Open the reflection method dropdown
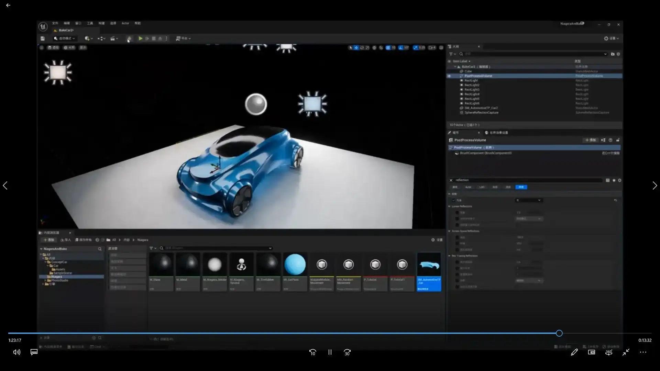 529,200
